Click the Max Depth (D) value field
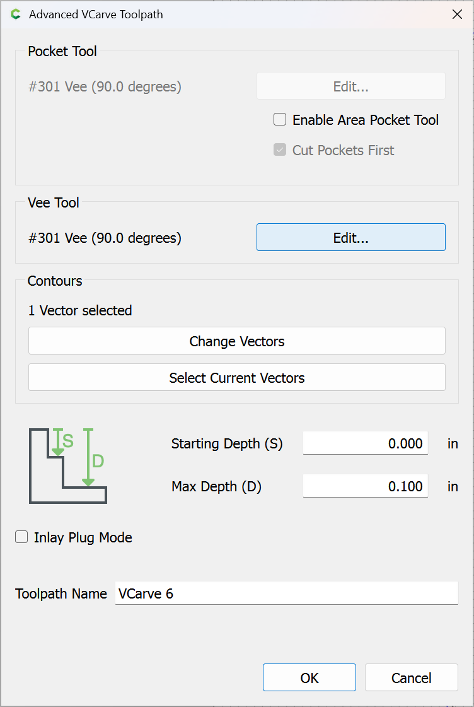This screenshot has width=474, height=707. [365, 486]
